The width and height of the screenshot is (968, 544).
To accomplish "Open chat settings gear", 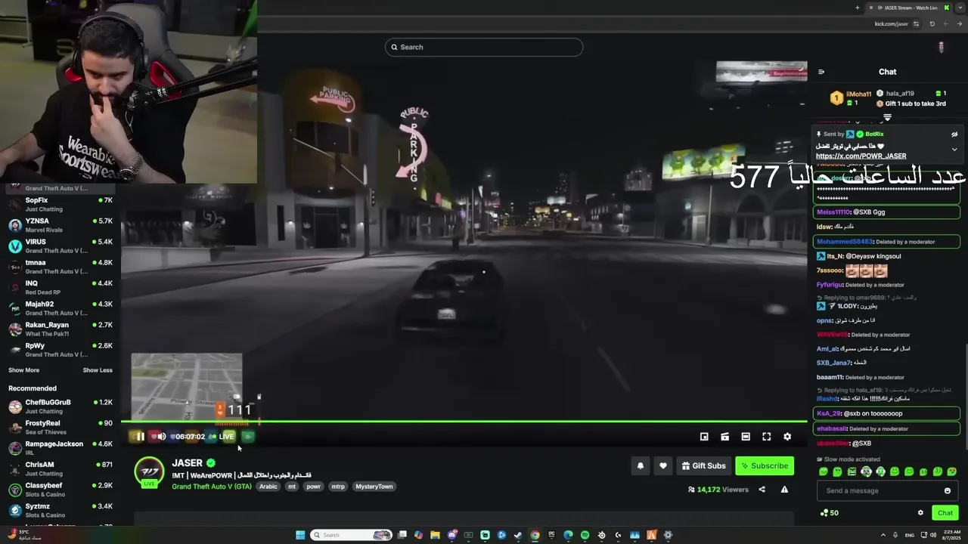I will [x=920, y=513].
